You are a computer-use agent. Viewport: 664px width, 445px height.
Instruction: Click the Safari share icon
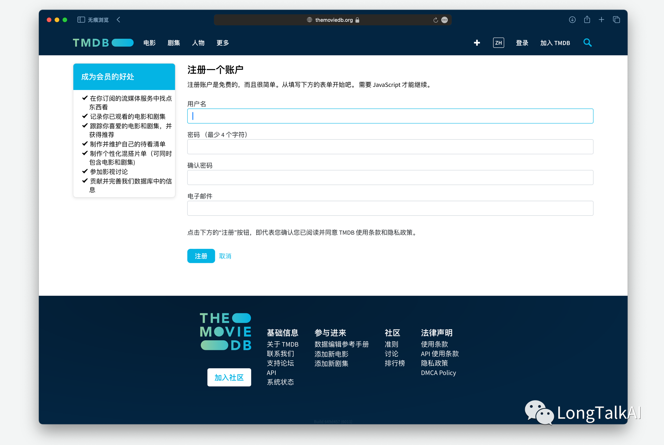tap(587, 19)
